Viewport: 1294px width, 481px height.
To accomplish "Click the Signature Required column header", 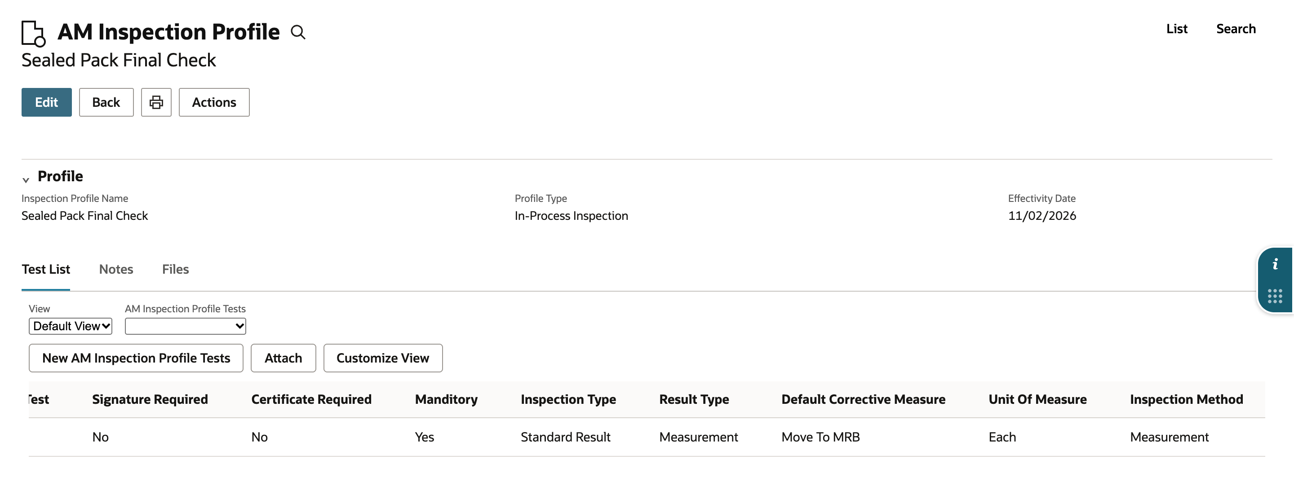I will coord(150,399).
